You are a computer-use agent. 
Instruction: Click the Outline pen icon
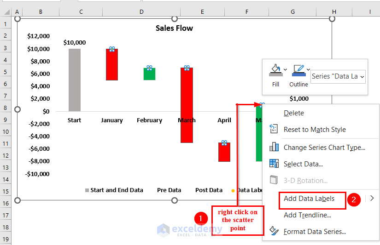[x=298, y=70]
